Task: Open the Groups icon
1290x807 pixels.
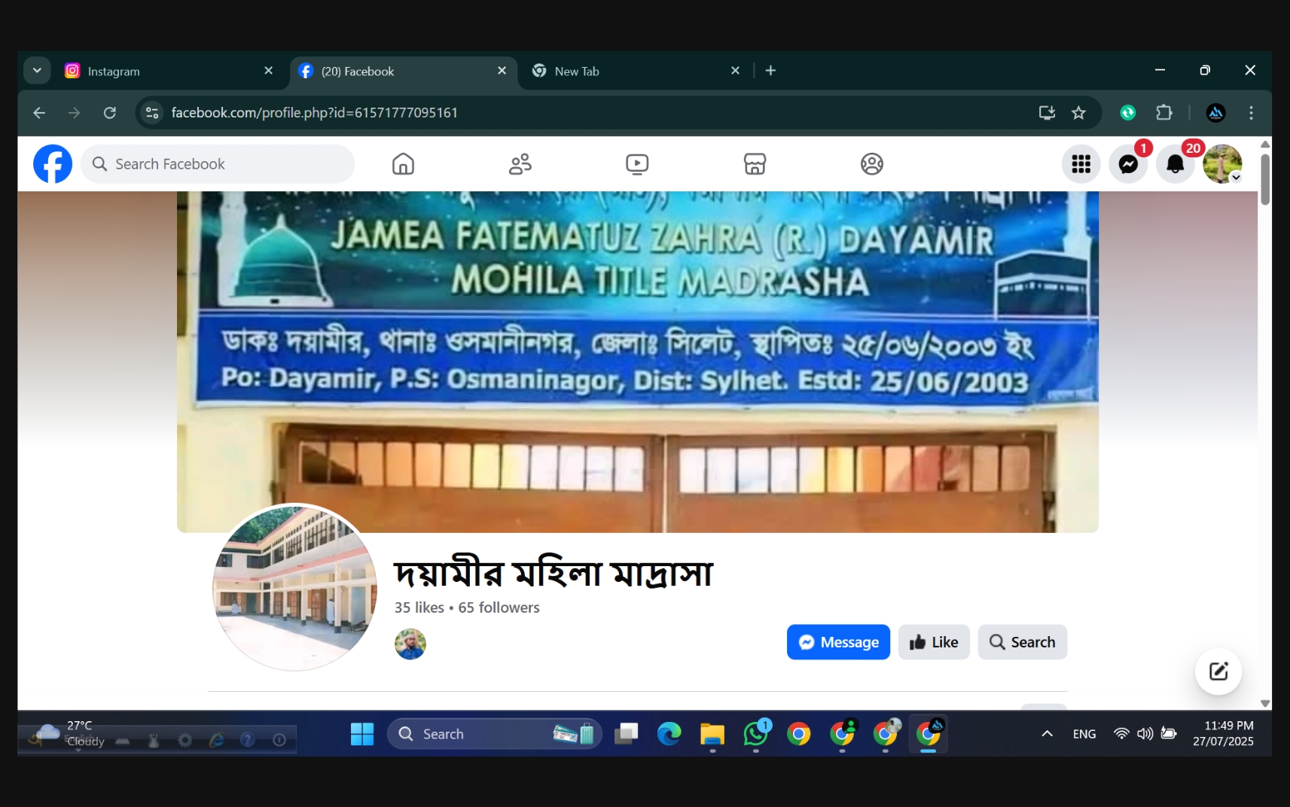Action: click(x=872, y=163)
